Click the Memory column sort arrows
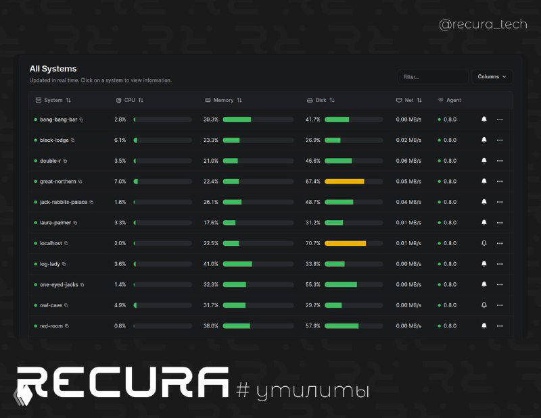Screen dimensions: 541x418 click(239, 100)
